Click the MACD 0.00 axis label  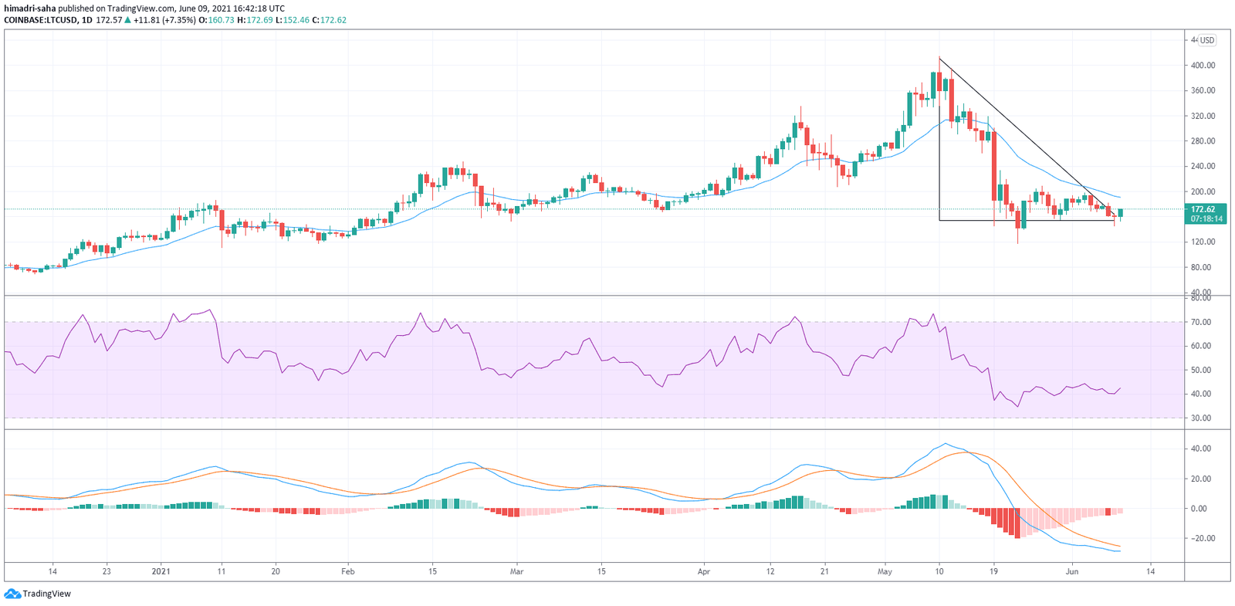click(1199, 509)
